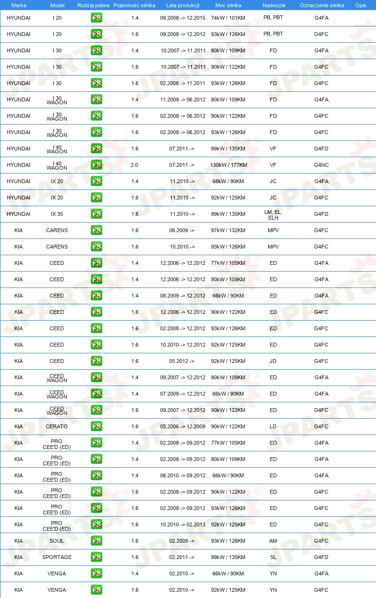Click the 130kW / 177KM power value
376x598 pixels.
(228, 165)
